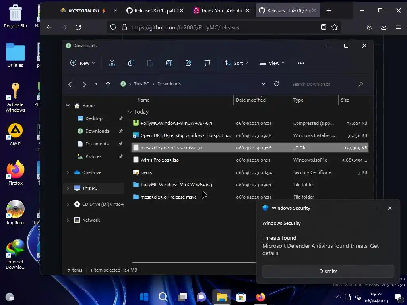Click the Rename icon in Explorer toolbar

click(169, 63)
